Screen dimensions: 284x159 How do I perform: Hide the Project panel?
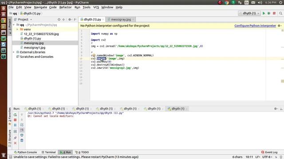point(75,19)
